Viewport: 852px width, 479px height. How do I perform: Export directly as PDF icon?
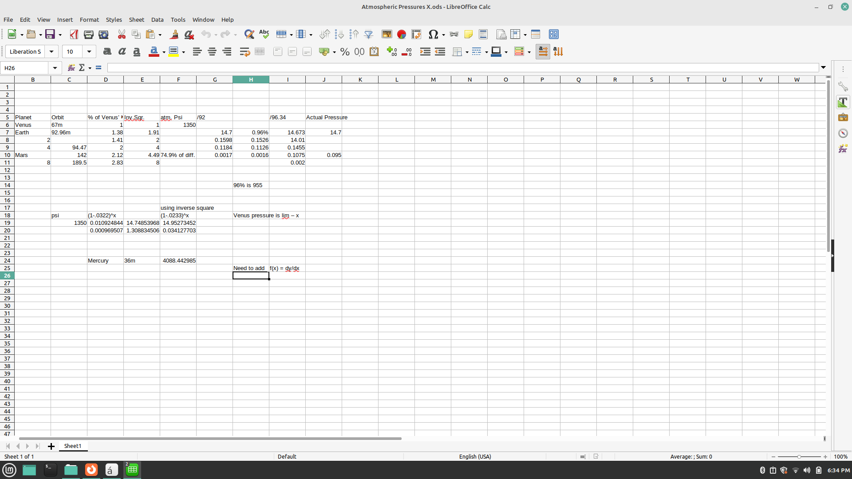74,34
